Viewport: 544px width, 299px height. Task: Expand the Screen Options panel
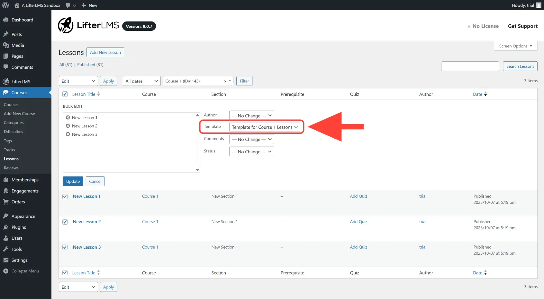515,46
